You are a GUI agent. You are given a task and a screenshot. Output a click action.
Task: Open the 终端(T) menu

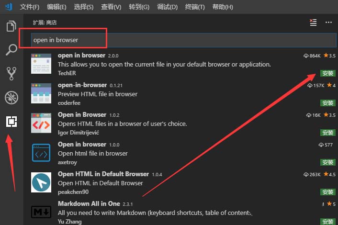195,7
